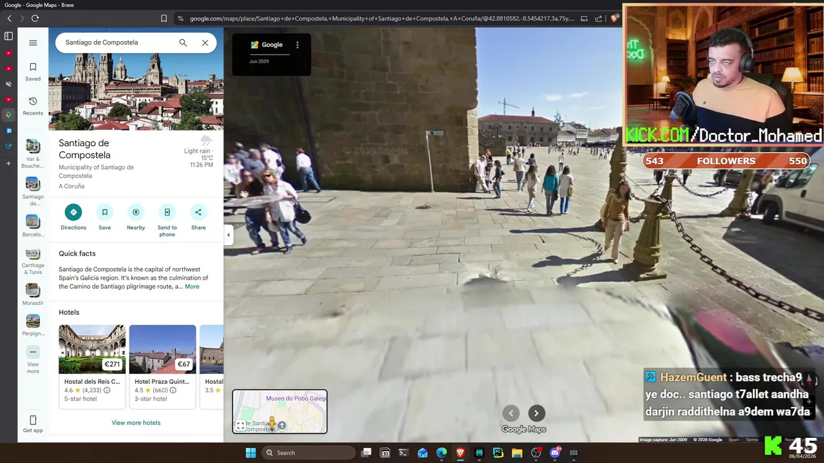Search Nearby Santiago de Compostela
The width and height of the screenshot is (824, 463).
tap(136, 217)
